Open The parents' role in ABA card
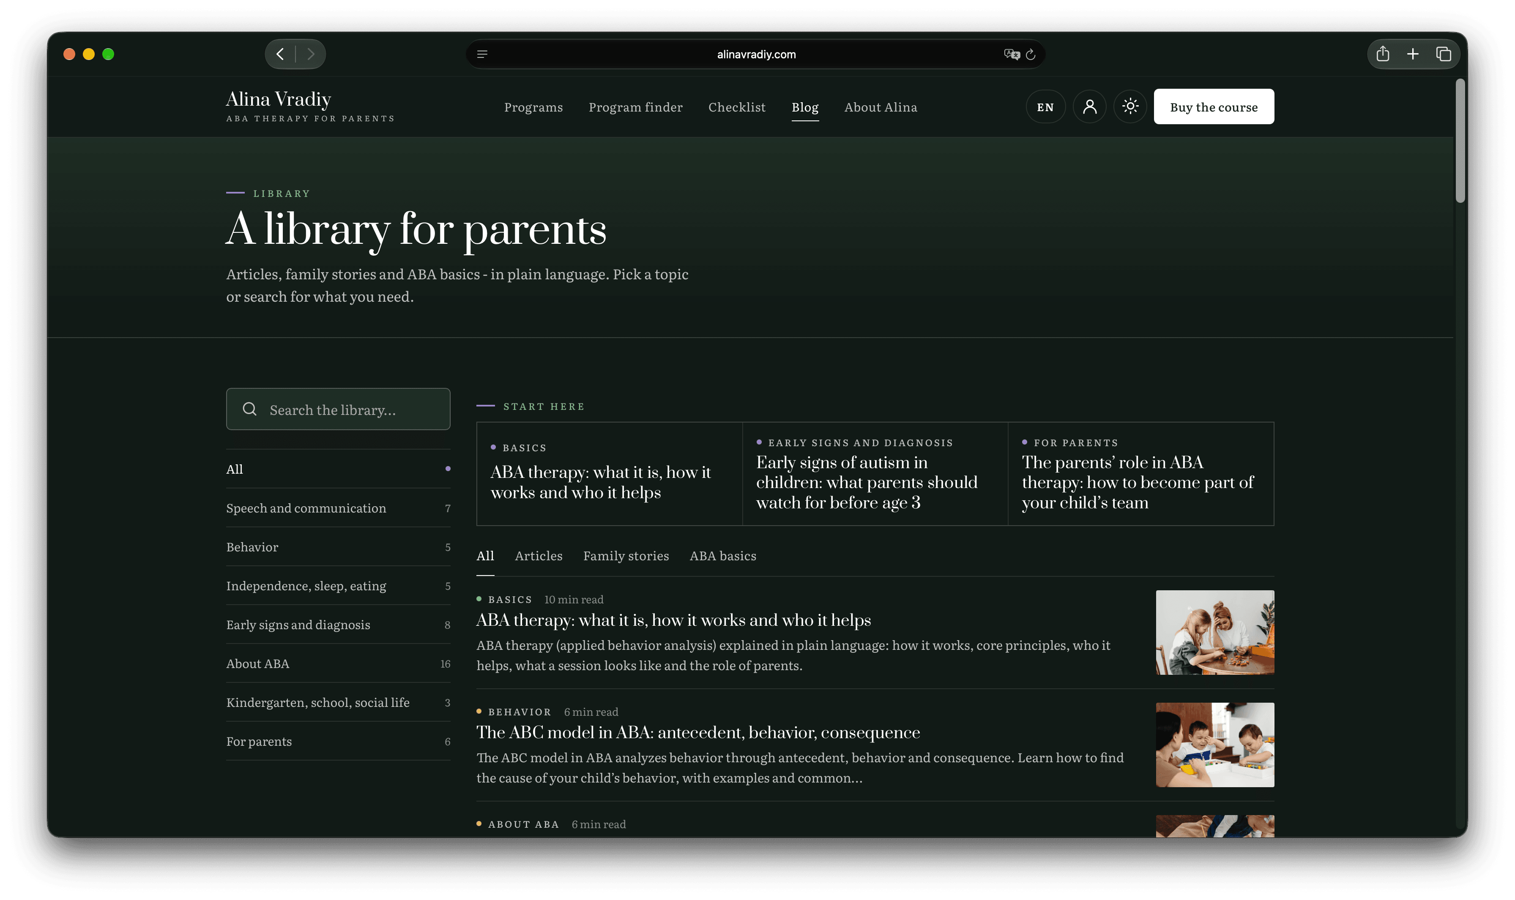The image size is (1515, 900). 1140,474
